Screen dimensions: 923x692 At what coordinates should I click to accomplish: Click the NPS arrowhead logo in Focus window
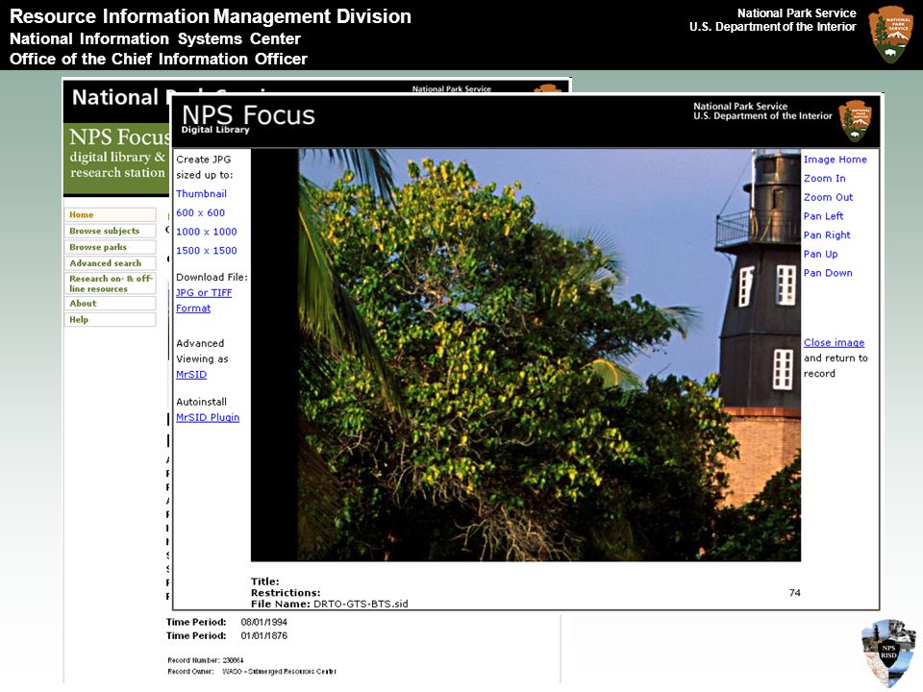tap(855, 120)
